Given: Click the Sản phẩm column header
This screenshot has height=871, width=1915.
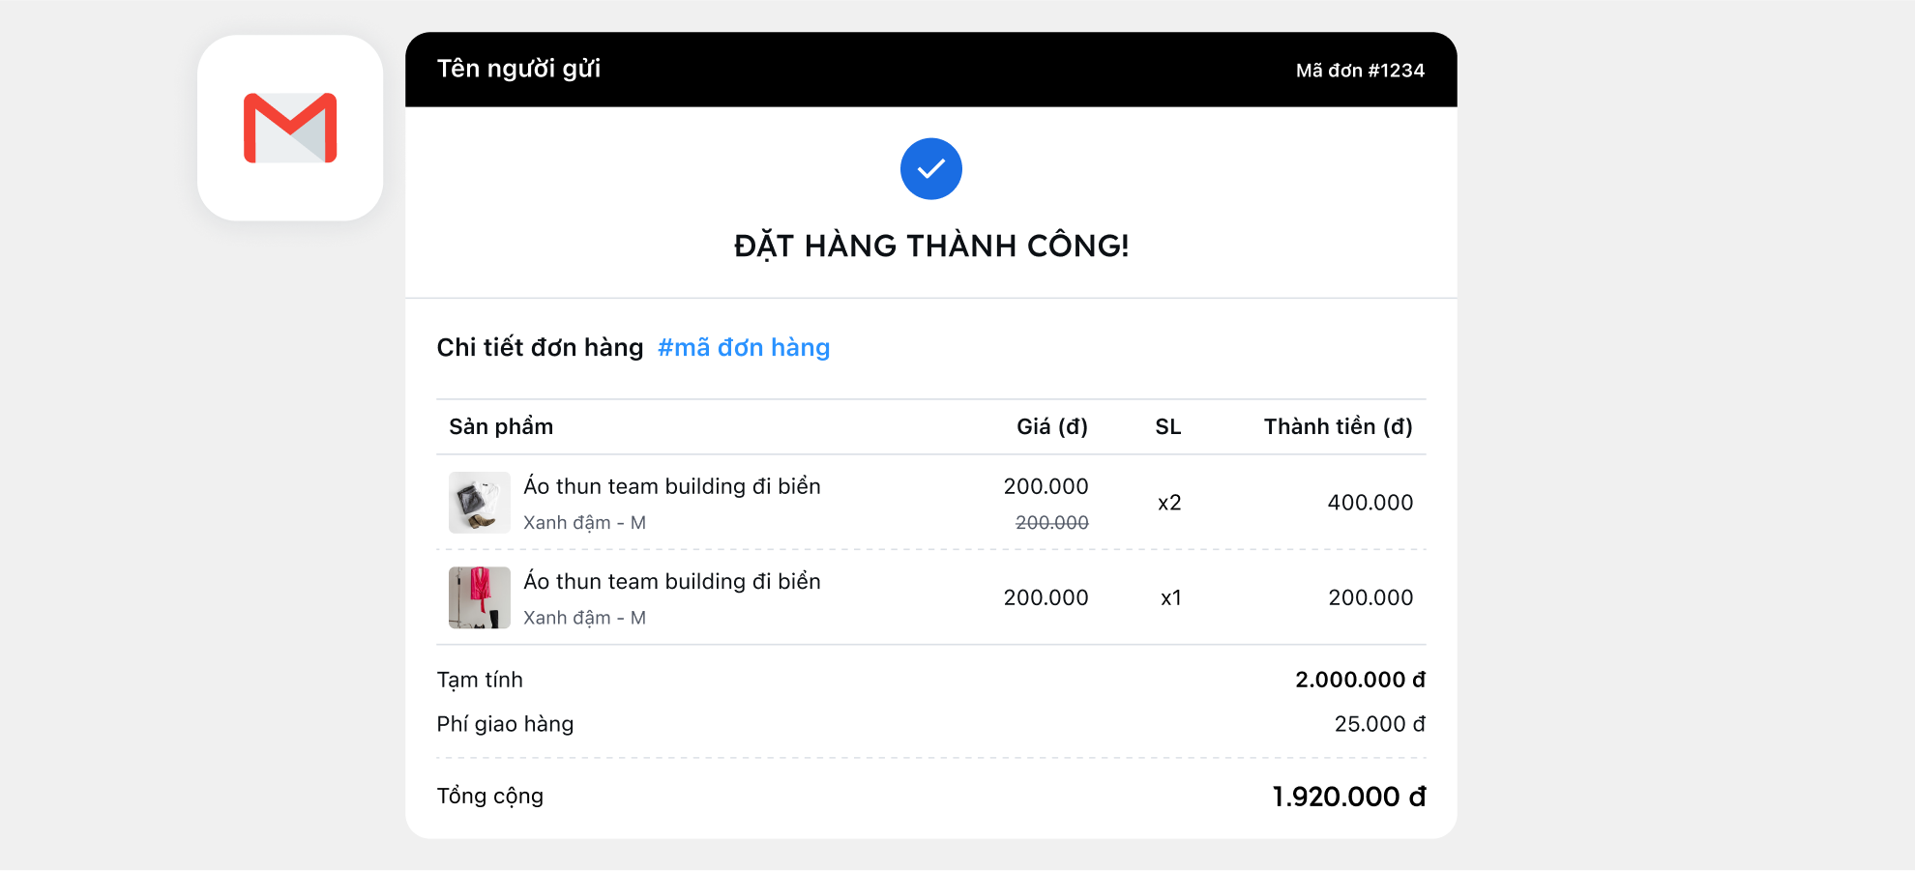Looking at the screenshot, I should point(501,427).
